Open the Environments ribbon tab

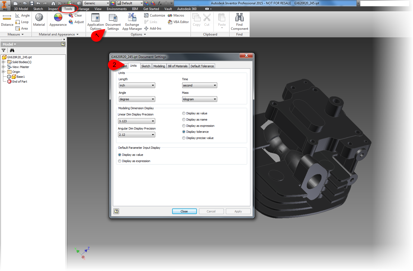pyautogui.click(x=117, y=9)
